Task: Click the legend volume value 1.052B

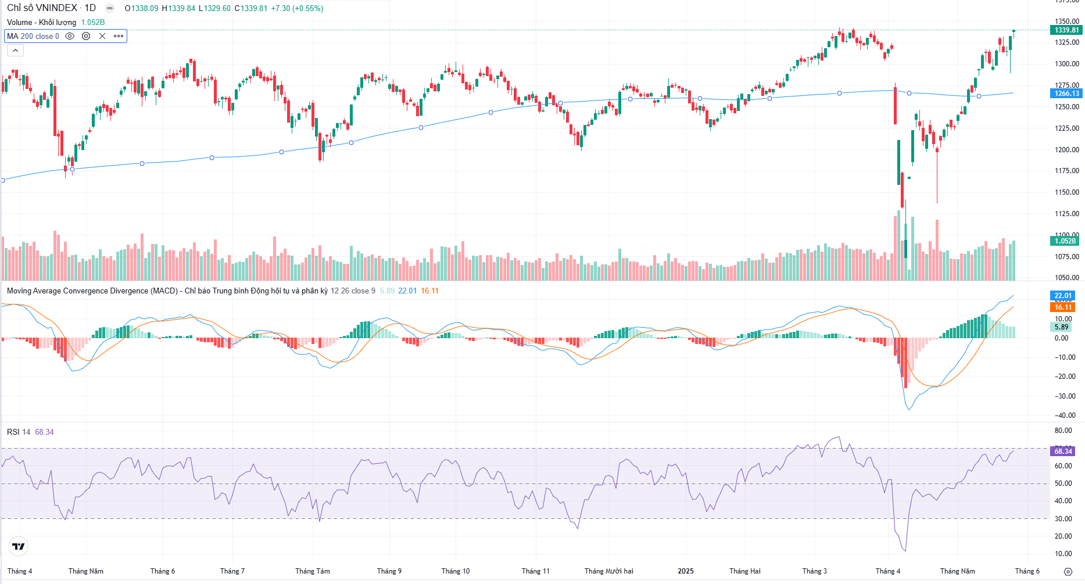Action: click(x=93, y=22)
